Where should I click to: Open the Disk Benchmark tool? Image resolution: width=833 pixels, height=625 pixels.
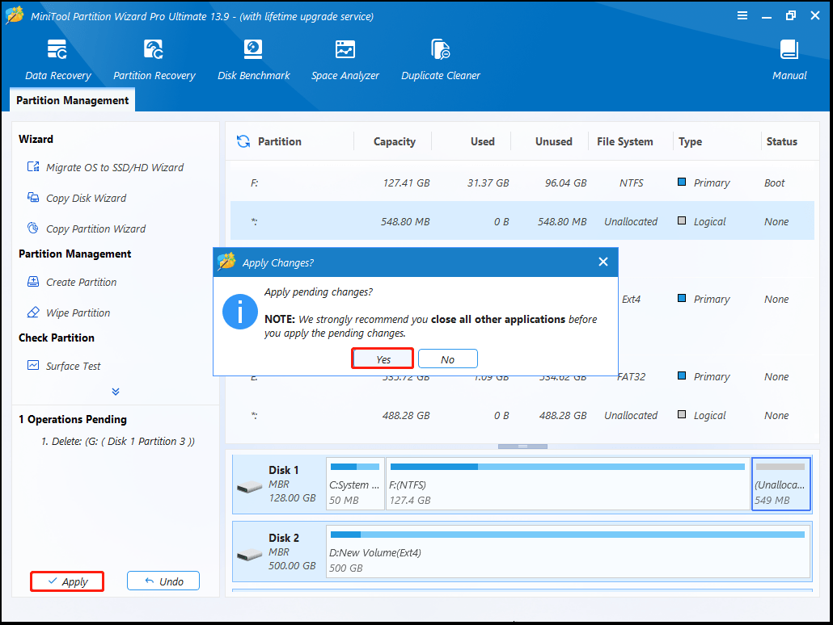[253, 60]
